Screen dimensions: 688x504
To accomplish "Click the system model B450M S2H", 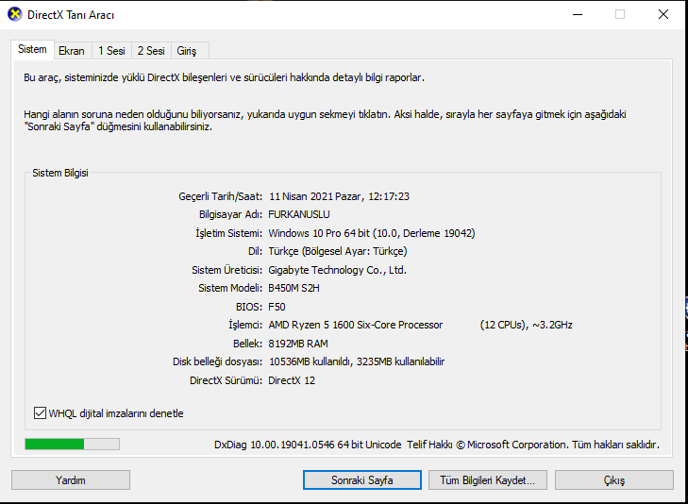I will [294, 288].
